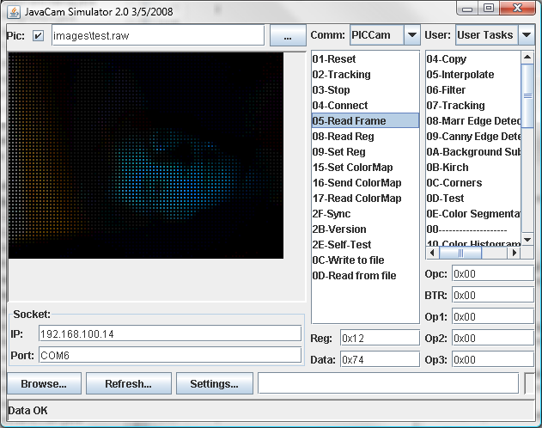Click the Reg 0x12 field
The image size is (542, 428).
click(x=380, y=338)
